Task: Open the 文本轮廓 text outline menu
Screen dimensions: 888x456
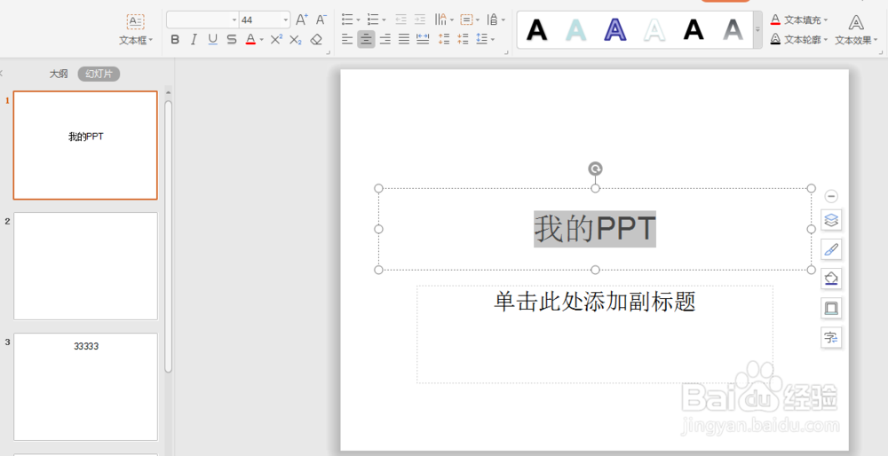Action: [799, 40]
